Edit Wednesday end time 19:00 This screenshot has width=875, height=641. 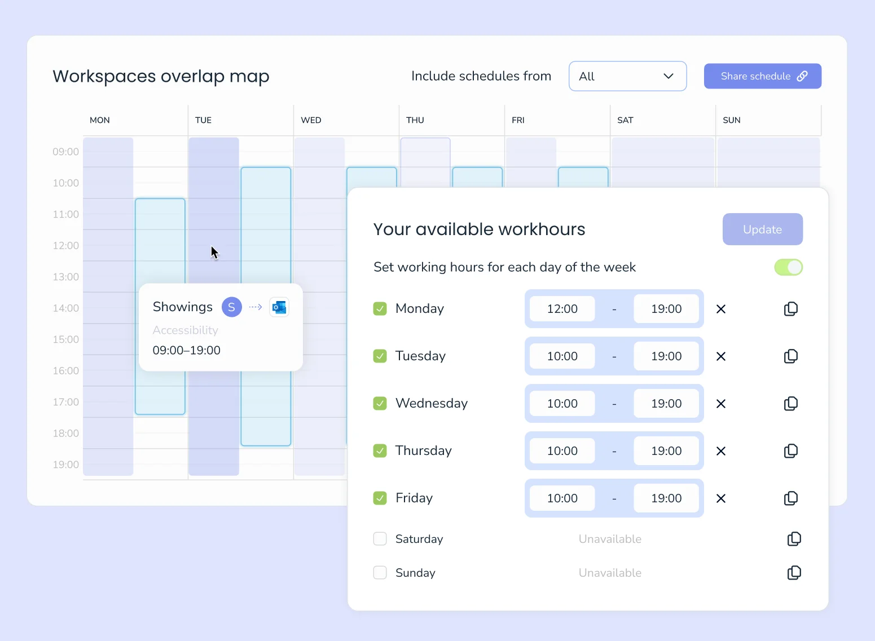666,404
